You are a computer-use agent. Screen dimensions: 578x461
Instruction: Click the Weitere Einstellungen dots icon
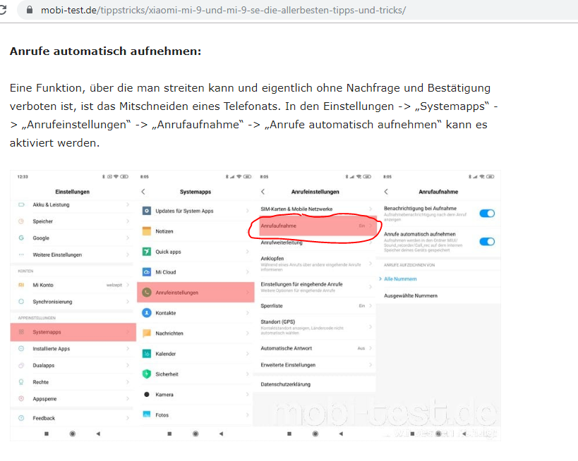click(21, 254)
